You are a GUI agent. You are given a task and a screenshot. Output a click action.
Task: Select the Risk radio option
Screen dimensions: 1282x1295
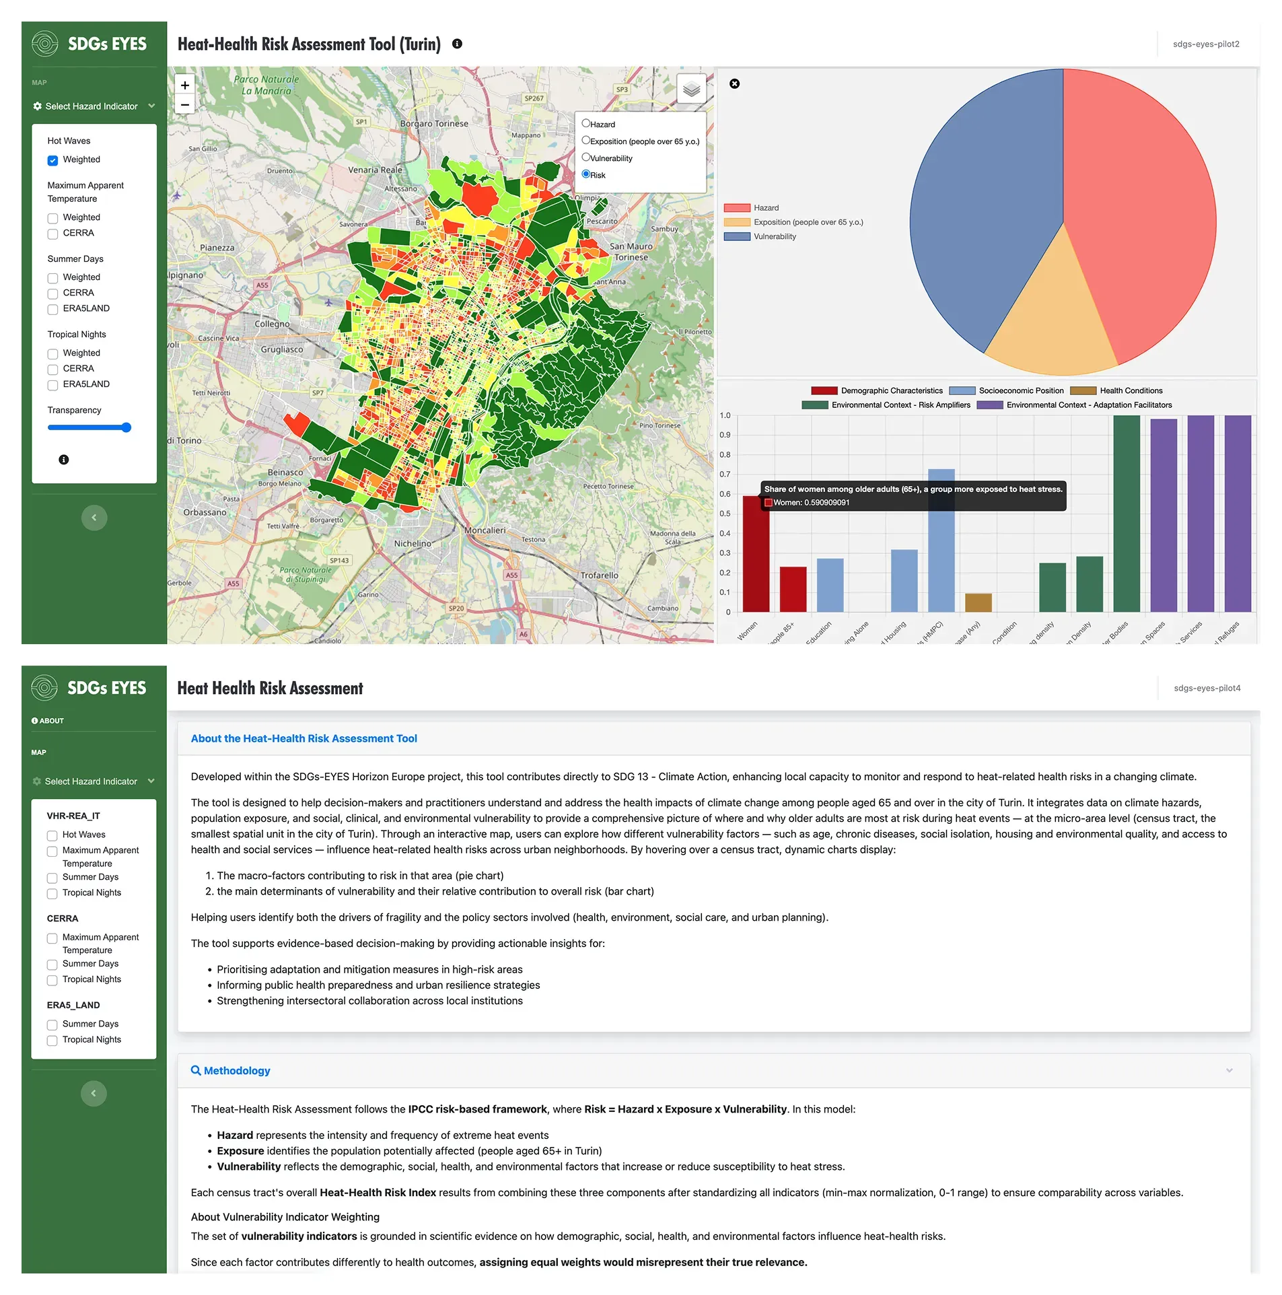tap(586, 174)
